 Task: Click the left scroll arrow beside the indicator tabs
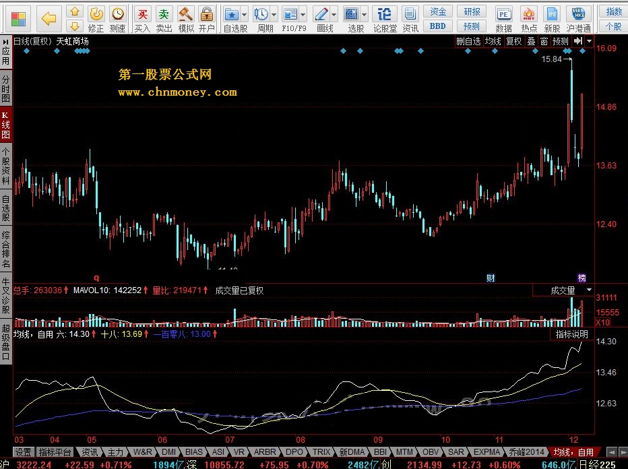pyautogui.click(x=610, y=452)
